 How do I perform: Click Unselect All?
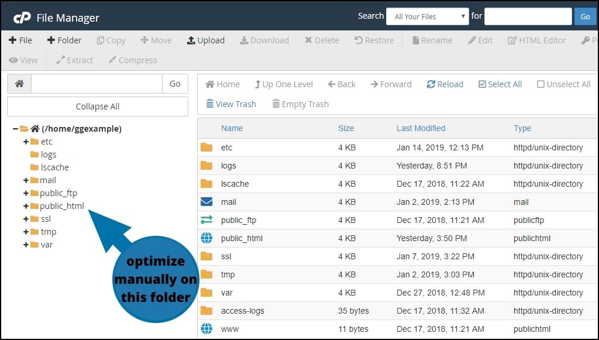564,84
